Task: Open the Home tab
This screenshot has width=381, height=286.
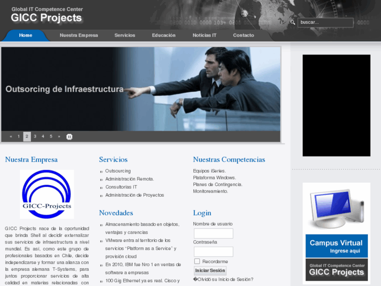Action: 26,35
